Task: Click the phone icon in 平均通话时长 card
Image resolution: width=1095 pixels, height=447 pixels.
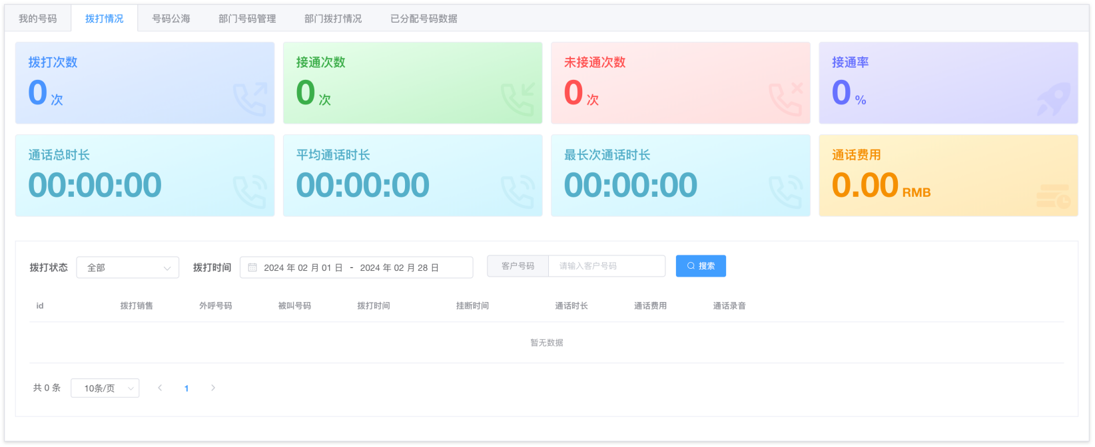Action: click(518, 192)
